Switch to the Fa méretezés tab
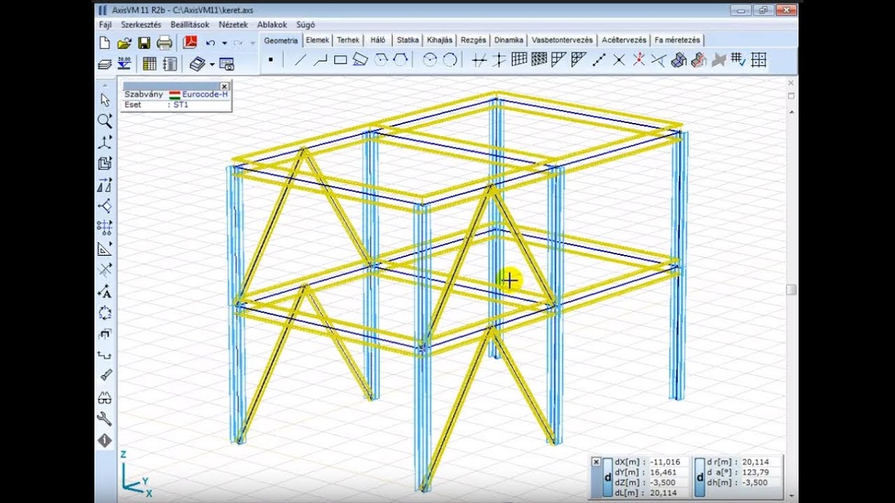 pyautogui.click(x=678, y=40)
